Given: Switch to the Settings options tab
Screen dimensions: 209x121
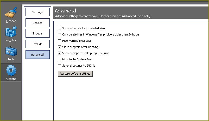Looking at the screenshot, I should [37, 12].
